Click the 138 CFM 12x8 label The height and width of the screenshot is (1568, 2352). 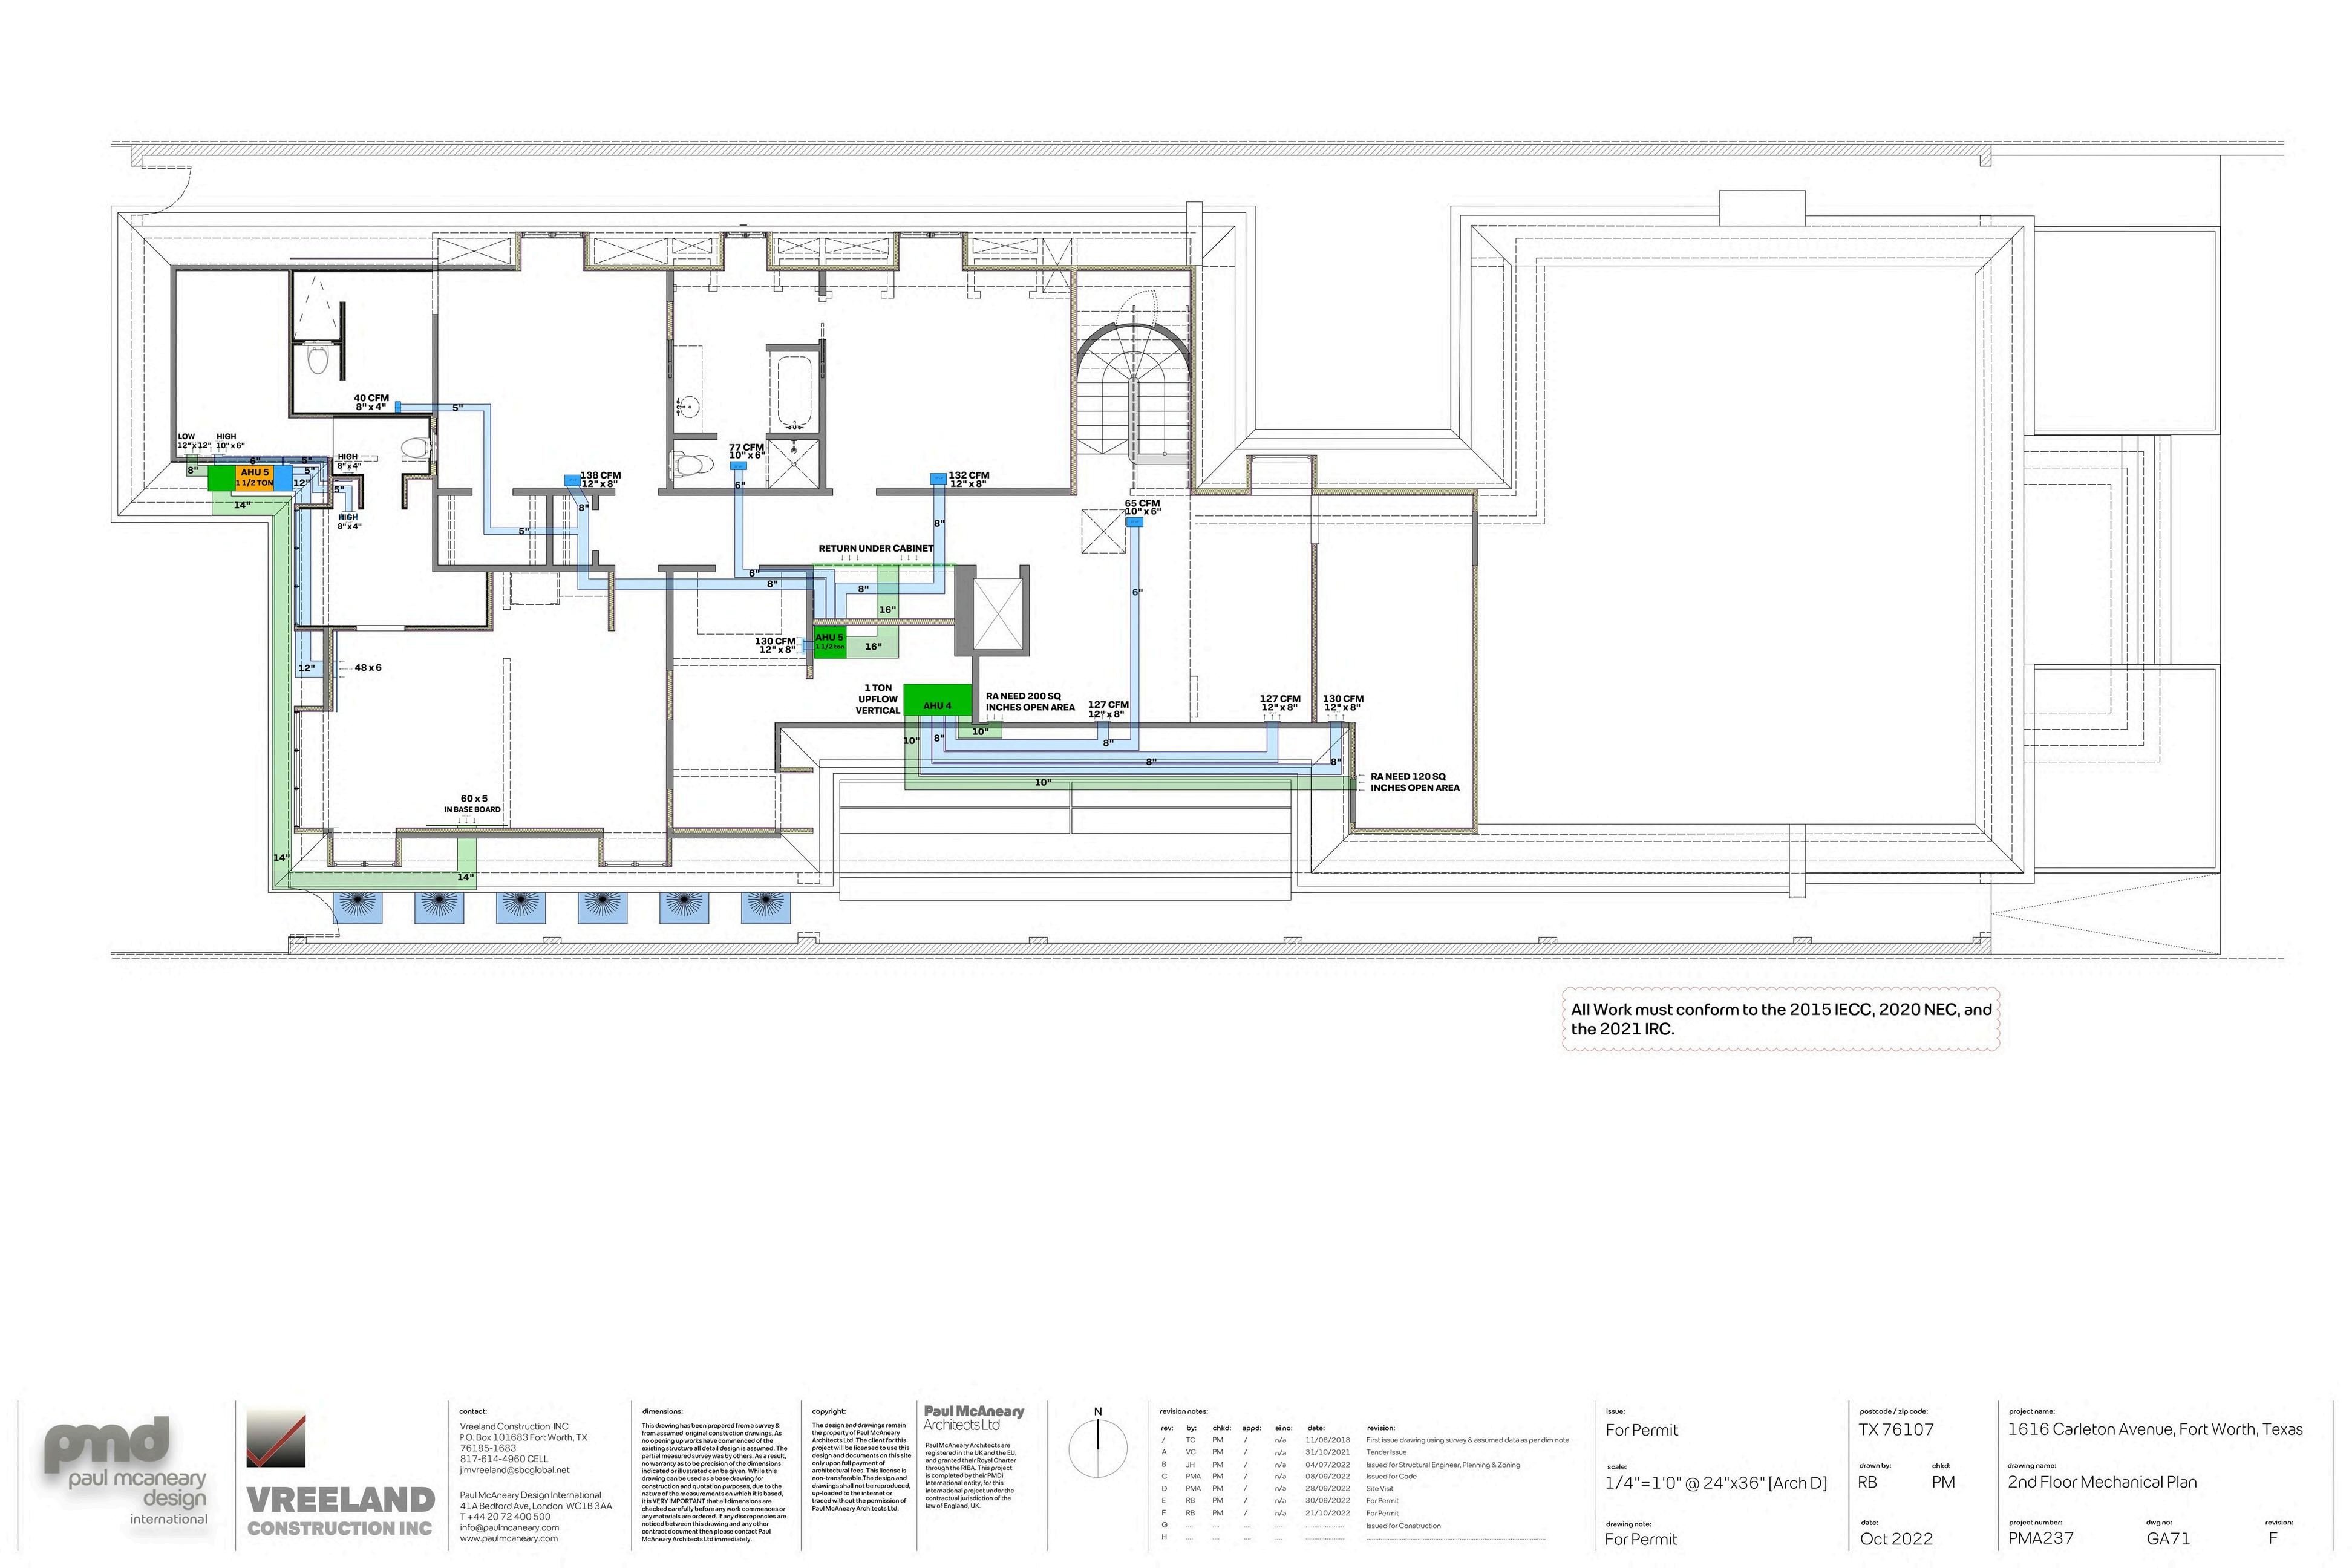(600, 479)
